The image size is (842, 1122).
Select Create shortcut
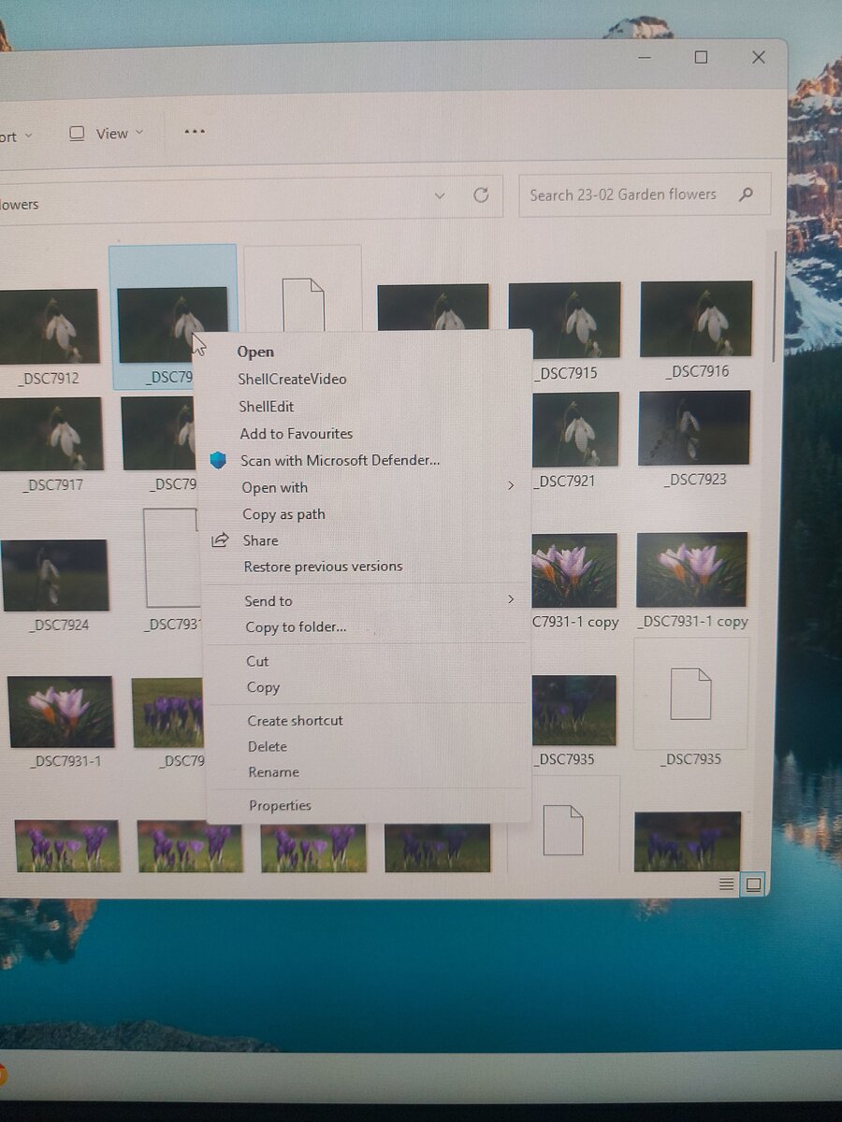pos(295,720)
